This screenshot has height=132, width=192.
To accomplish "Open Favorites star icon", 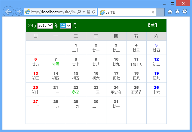I will click(x=177, y=12).
